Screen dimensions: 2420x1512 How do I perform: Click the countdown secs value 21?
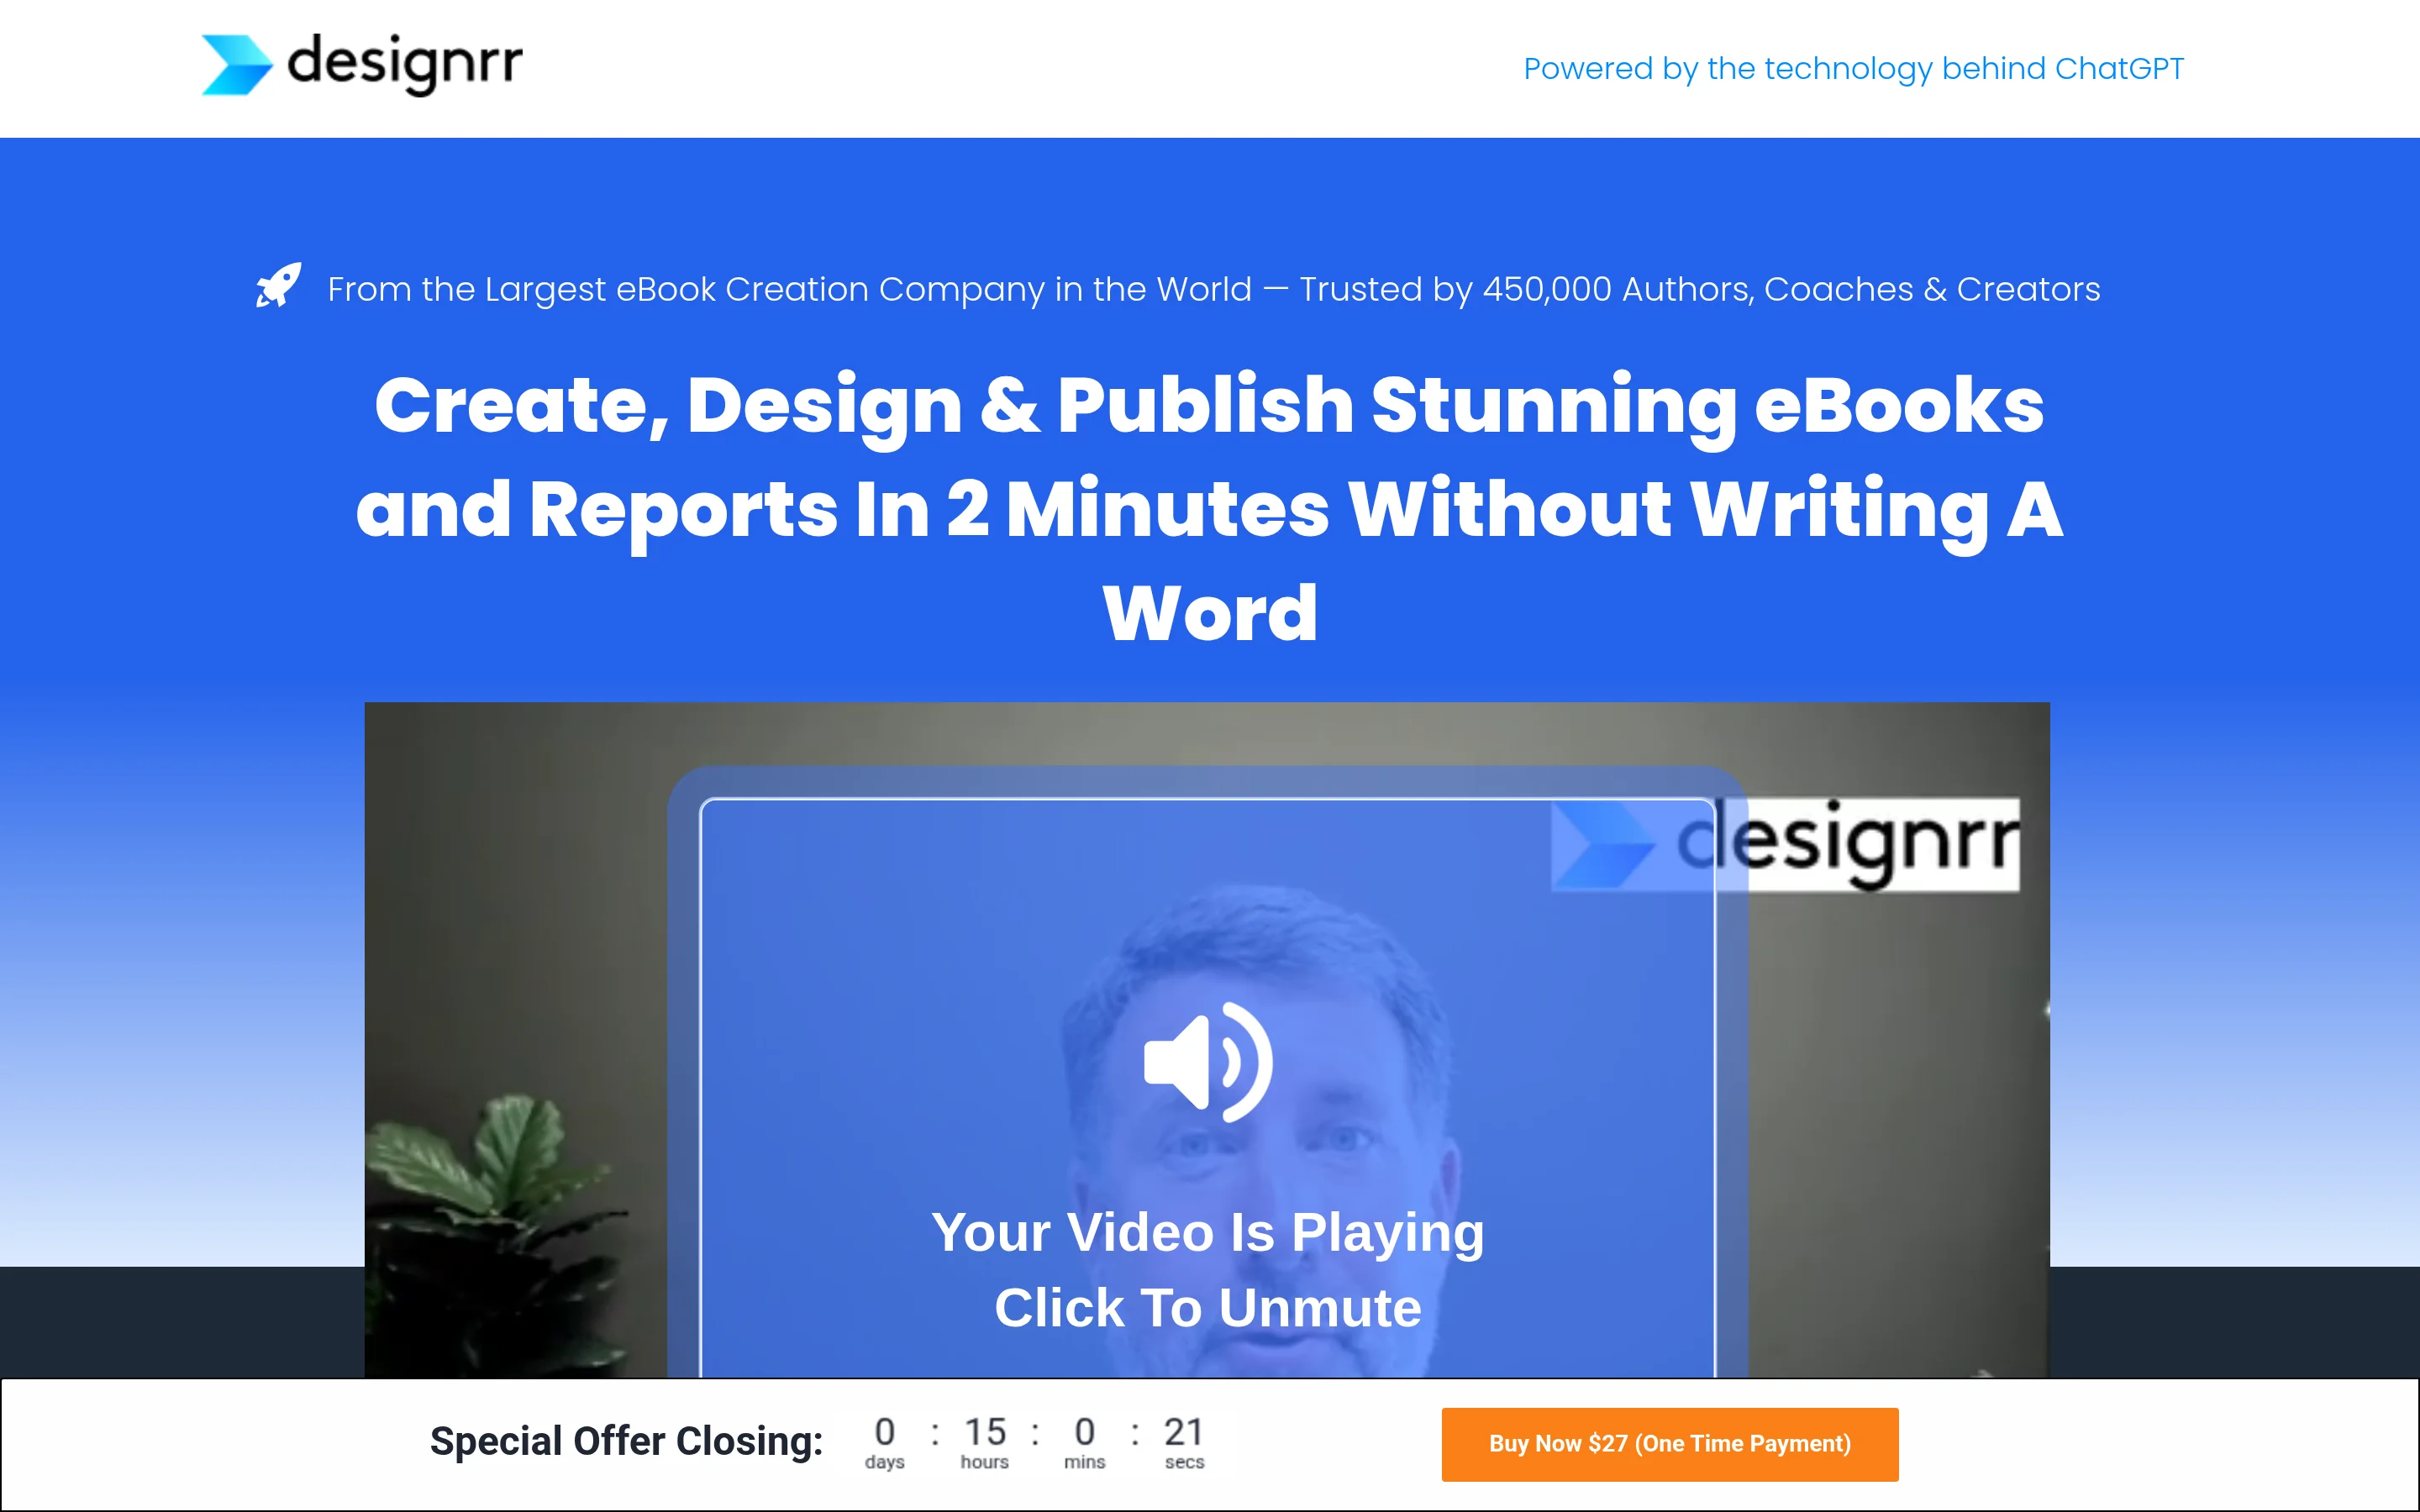tap(1184, 1432)
